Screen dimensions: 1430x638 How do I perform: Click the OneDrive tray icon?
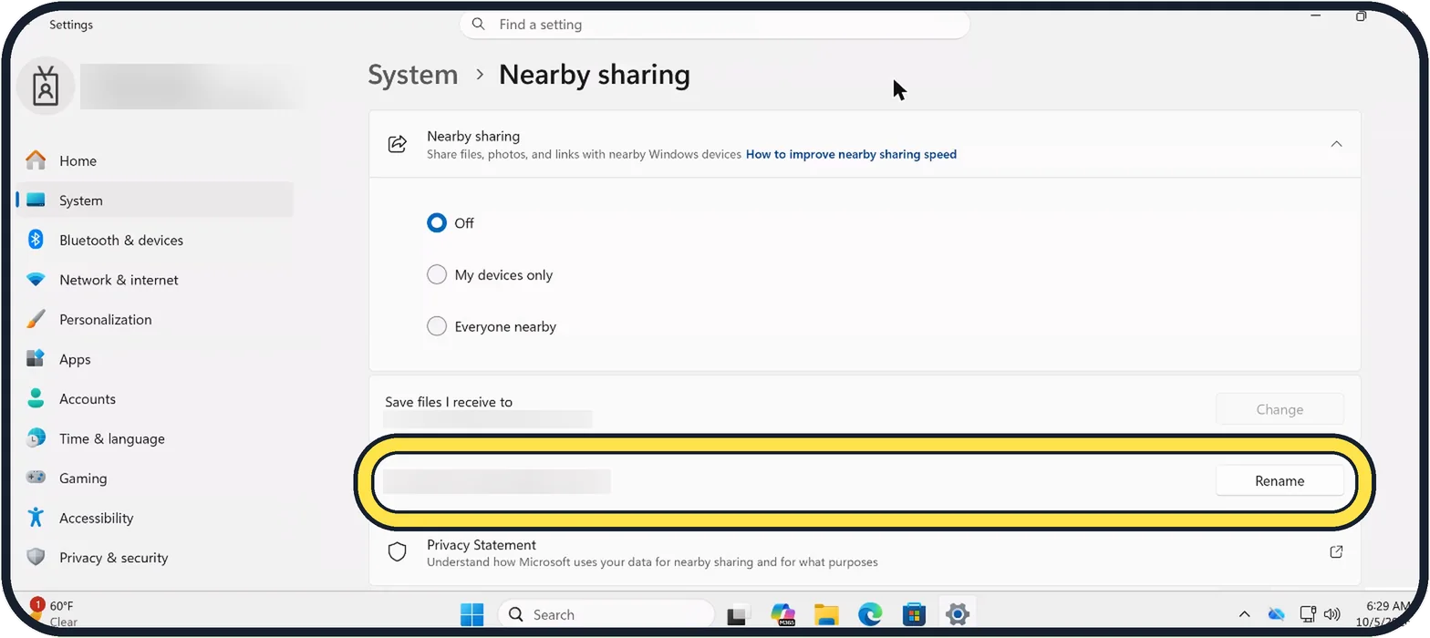[x=1276, y=614]
